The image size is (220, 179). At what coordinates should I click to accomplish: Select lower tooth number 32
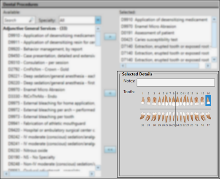(x=142, y=116)
